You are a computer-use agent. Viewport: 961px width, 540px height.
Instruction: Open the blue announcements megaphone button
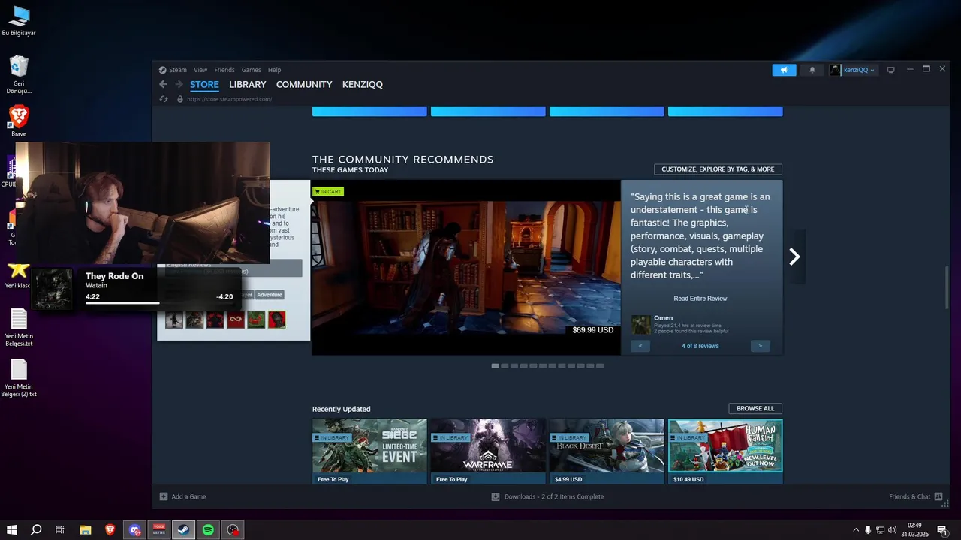pyautogui.click(x=784, y=70)
